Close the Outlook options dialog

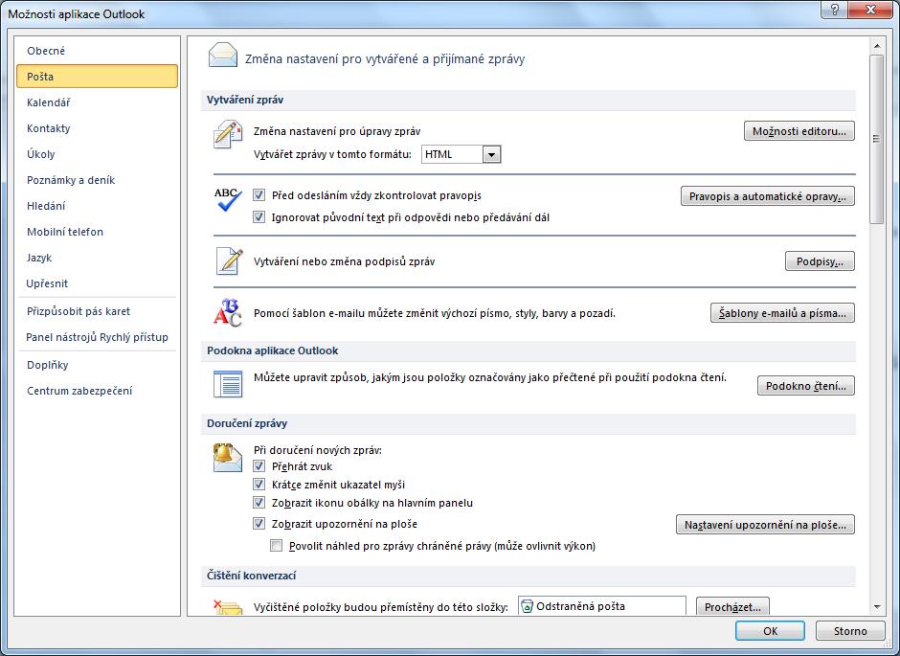tap(870, 10)
